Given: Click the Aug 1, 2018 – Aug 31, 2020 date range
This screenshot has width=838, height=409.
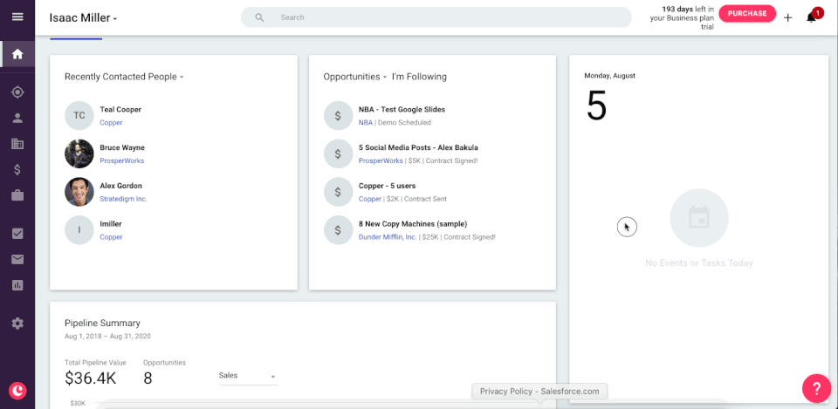Looking at the screenshot, I should pyautogui.click(x=107, y=337).
